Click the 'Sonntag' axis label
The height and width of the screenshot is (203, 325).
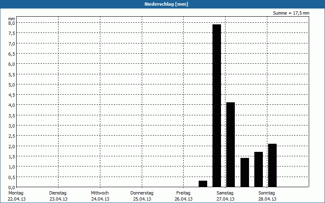click(x=266, y=193)
